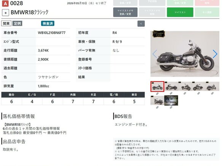Click the 検査済 inspected badge

(48, 23)
